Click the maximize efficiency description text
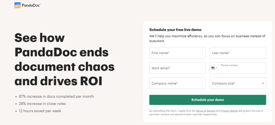This screenshot has height=125, width=275. (x=207, y=39)
